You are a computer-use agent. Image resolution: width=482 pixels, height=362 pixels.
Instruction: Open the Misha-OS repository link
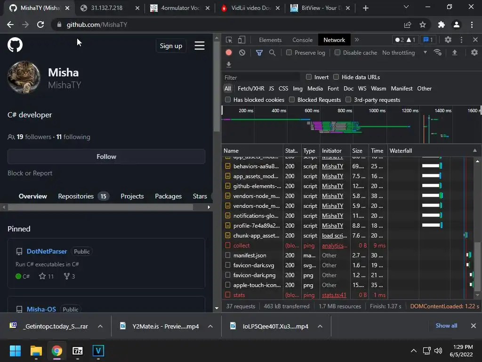pos(41,309)
